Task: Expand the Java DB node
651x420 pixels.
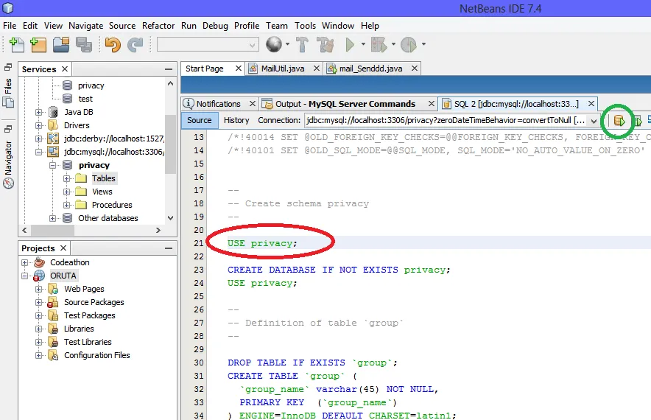Action: pos(38,112)
